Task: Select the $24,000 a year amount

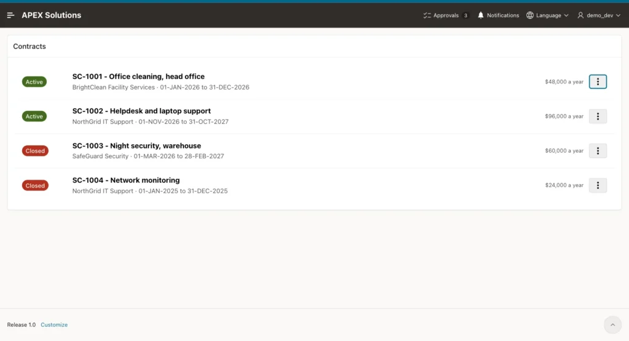Action: point(564,185)
